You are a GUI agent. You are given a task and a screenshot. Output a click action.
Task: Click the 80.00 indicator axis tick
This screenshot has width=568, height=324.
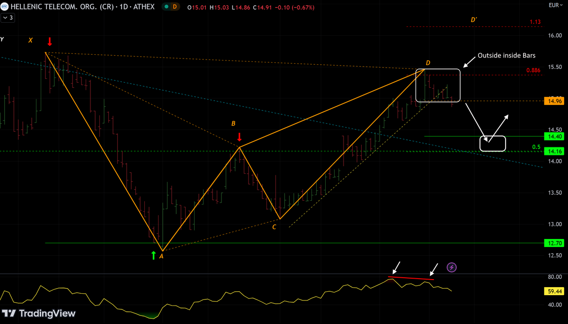(x=554, y=278)
